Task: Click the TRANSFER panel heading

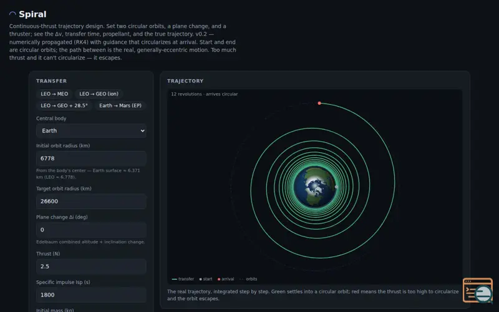Action: 52,81
